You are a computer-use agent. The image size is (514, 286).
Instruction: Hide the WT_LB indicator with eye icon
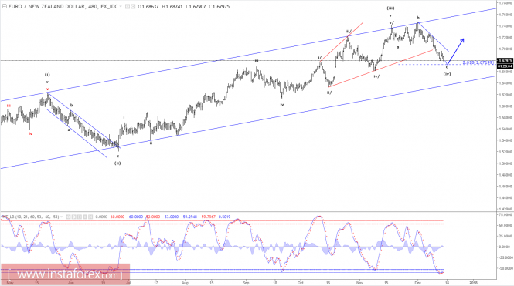tap(68, 217)
